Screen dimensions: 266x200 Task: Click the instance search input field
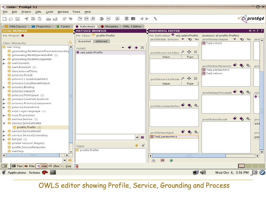point(105,137)
